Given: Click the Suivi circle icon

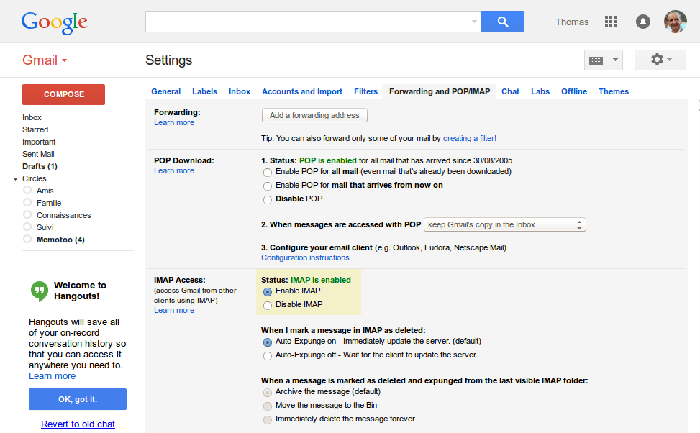Looking at the screenshot, I should [27, 227].
